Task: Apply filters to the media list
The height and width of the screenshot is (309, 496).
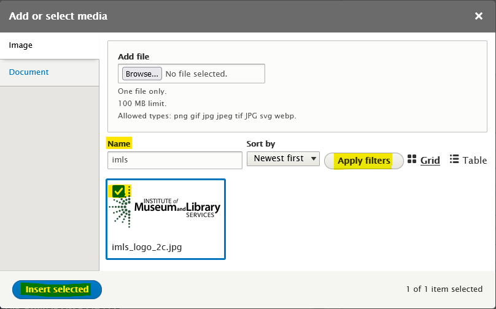Action: click(364, 161)
